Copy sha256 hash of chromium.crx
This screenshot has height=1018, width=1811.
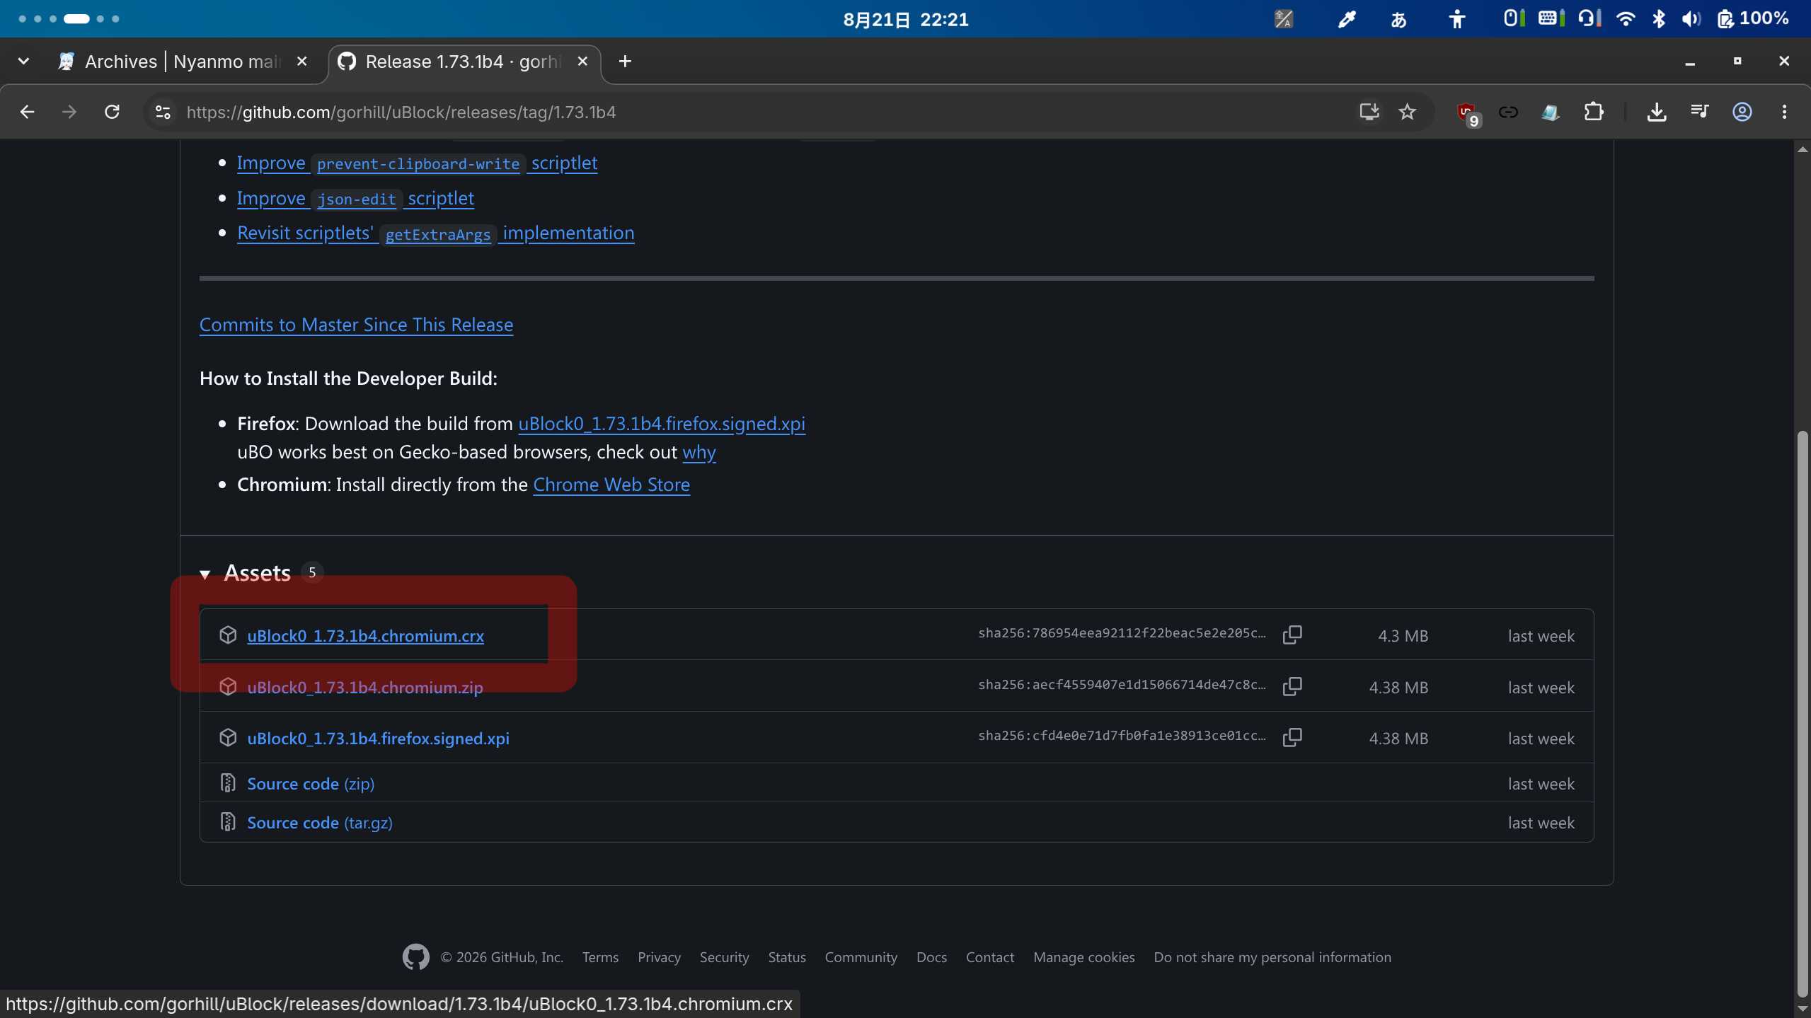click(1292, 635)
